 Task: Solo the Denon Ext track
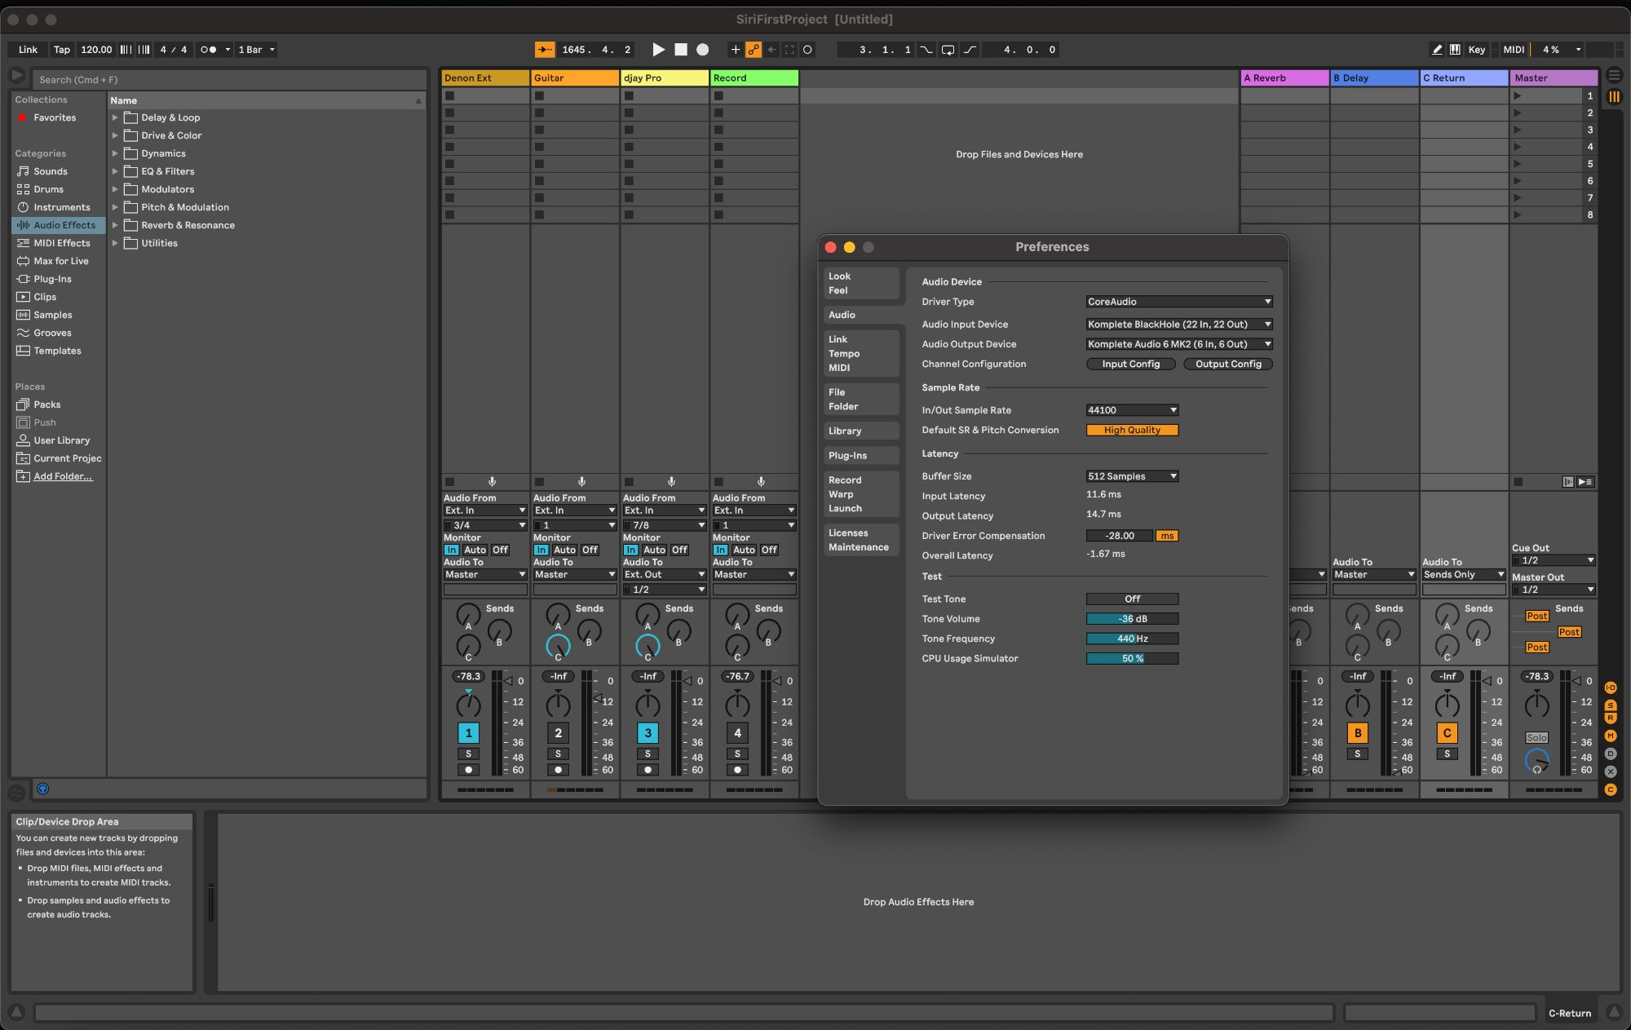468,754
